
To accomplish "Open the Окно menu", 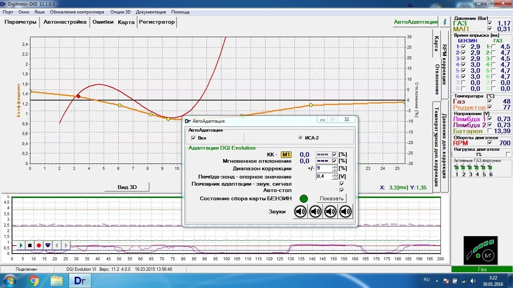I will click(x=24, y=12).
